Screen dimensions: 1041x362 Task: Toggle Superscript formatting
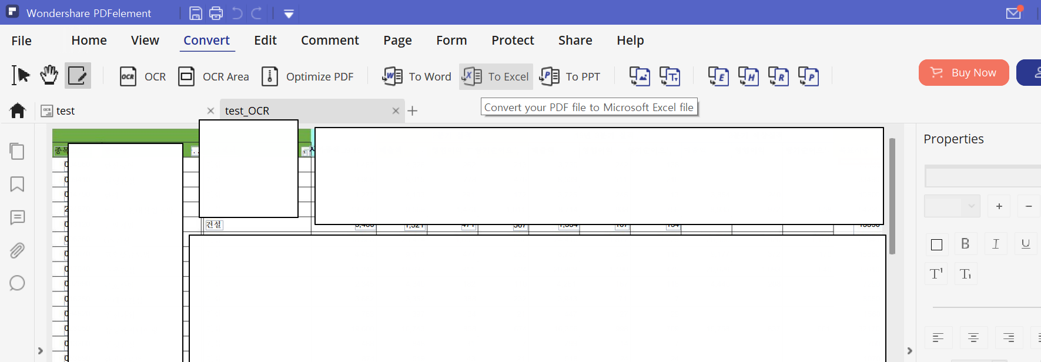pos(936,274)
